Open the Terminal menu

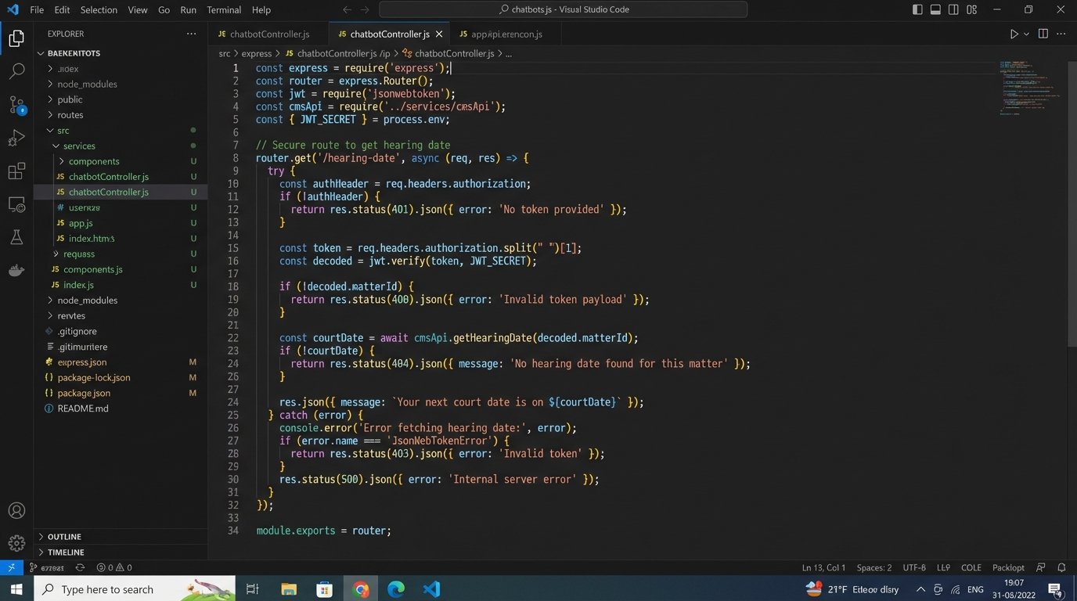(224, 9)
